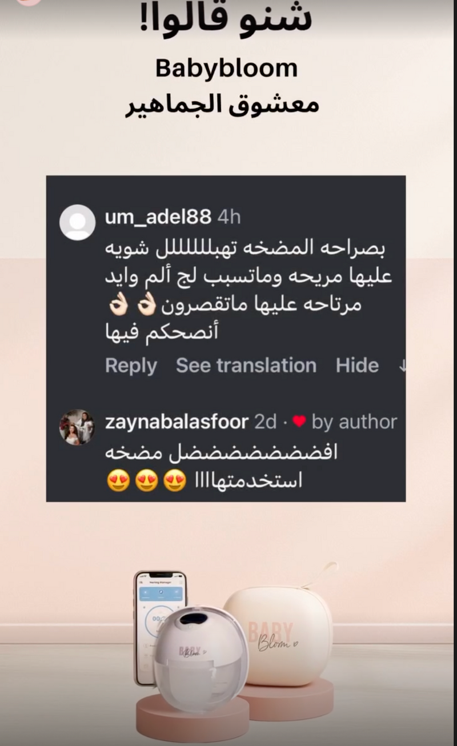Click the red heart by author icon
The height and width of the screenshot is (746, 457).
(299, 422)
